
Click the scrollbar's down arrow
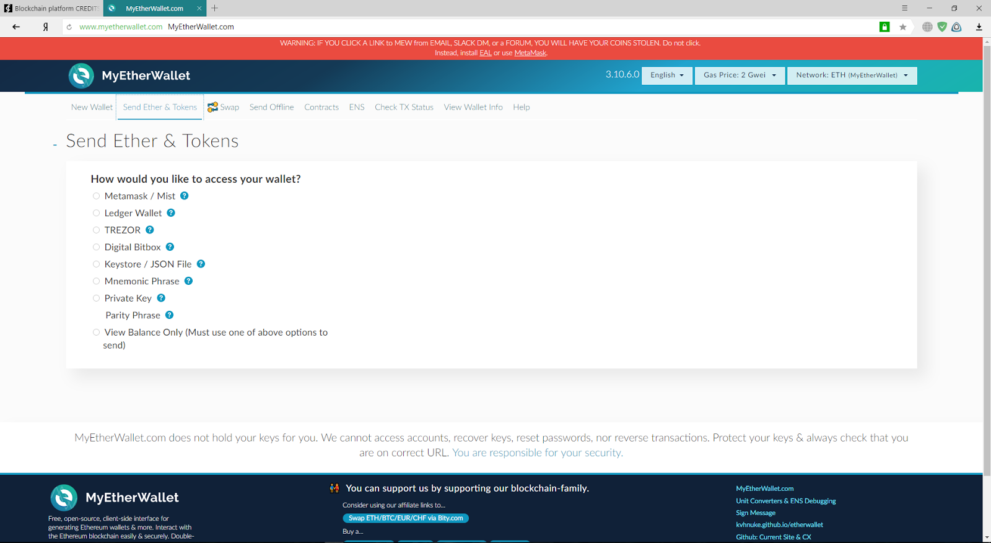click(x=987, y=538)
